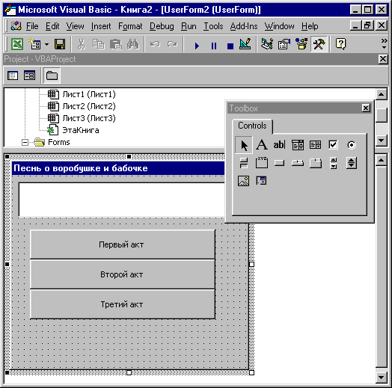This screenshot has height=388, width=392.
Task: Toggle the Toolbox hammer-and-wrench icon
Action: click(x=319, y=44)
